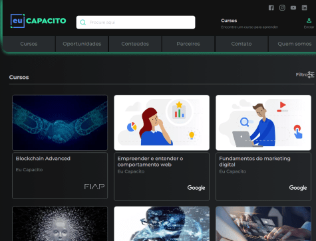Click 'Eu Capacito' under Empreender course

(x=131, y=171)
